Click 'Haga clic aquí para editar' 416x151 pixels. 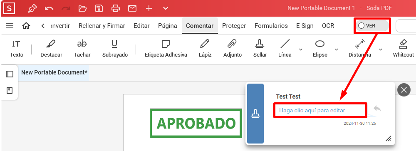(312, 110)
